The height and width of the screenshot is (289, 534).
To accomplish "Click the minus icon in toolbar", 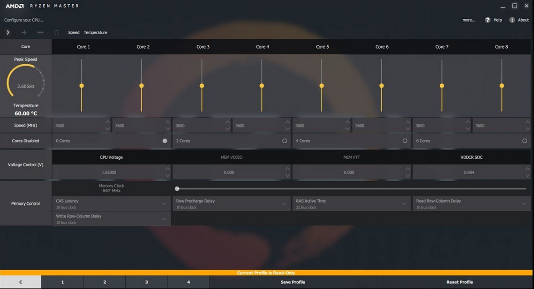I will coord(40,32).
